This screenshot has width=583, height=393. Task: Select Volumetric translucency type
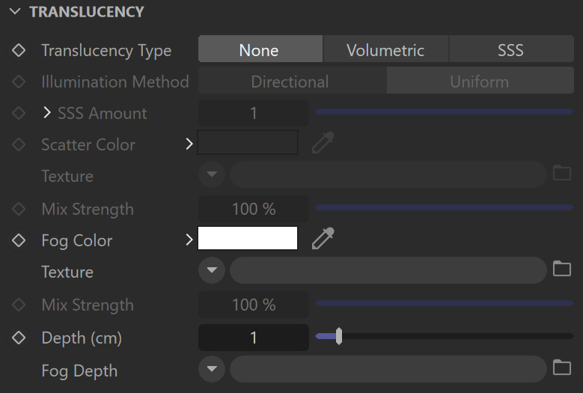[x=385, y=49]
